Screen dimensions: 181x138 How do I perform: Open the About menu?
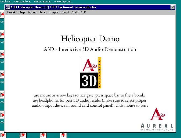32,12
